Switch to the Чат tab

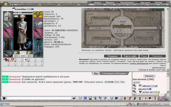pyautogui.click(x=96, y=73)
